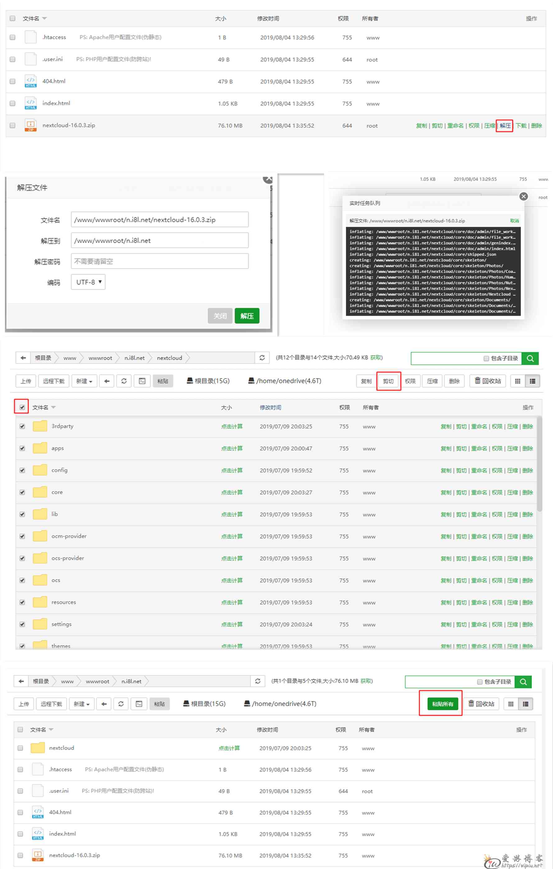The width and height of the screenshot is (553, 869).
Task: Uncheck the config folder checkbox
Action: point(22,470)
